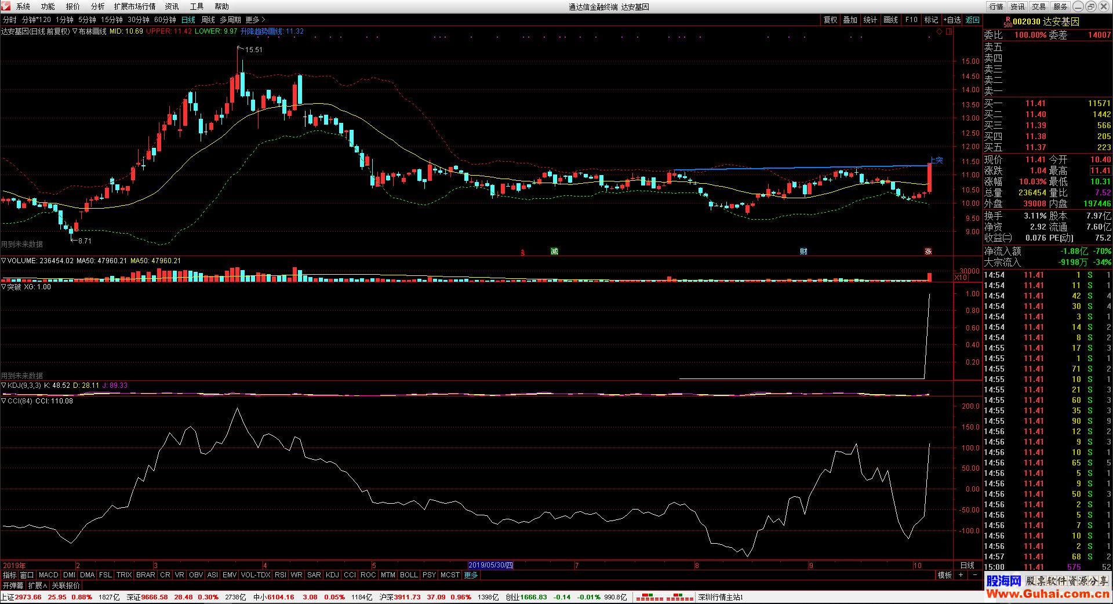Switch to the 分时 intraday view
Image resolution: width=1113 pixels, height=604 pixels.
pos(10,20)
